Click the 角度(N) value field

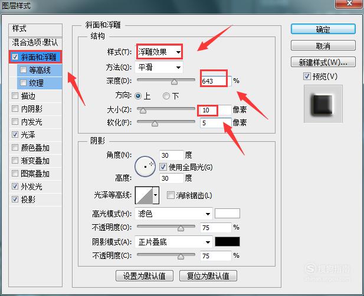tap(171, 155)
